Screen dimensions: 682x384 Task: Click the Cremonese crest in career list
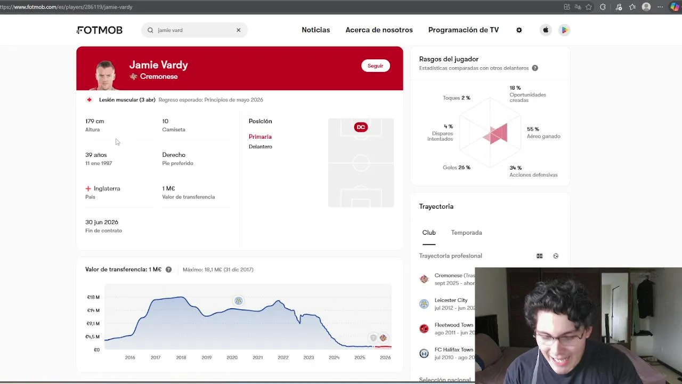[x=424, y=279]
